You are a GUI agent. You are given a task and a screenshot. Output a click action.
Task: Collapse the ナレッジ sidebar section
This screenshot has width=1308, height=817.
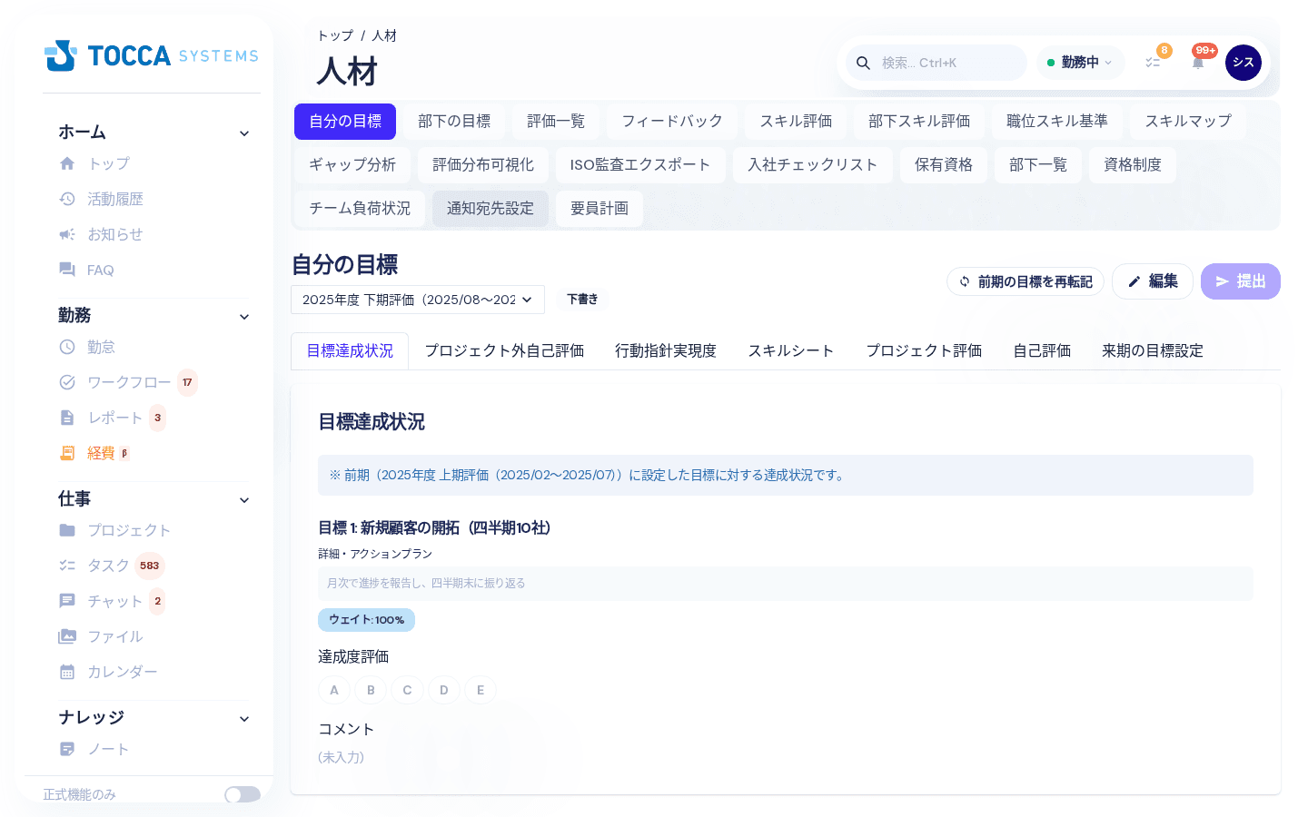[x=244, y=719]
